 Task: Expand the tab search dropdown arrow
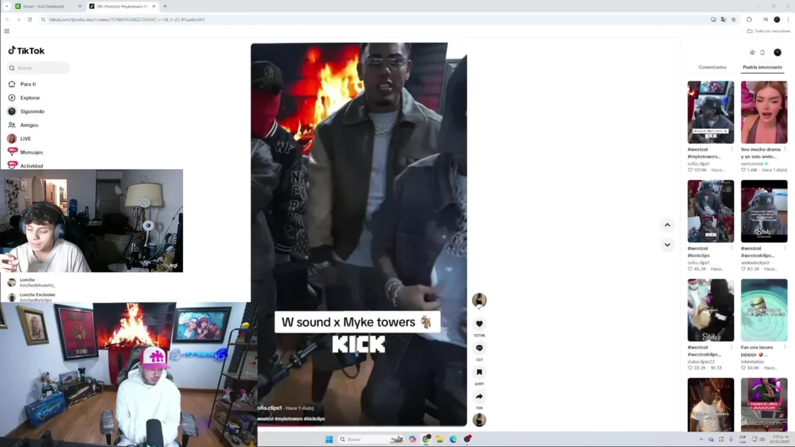[x=6, y=6]
